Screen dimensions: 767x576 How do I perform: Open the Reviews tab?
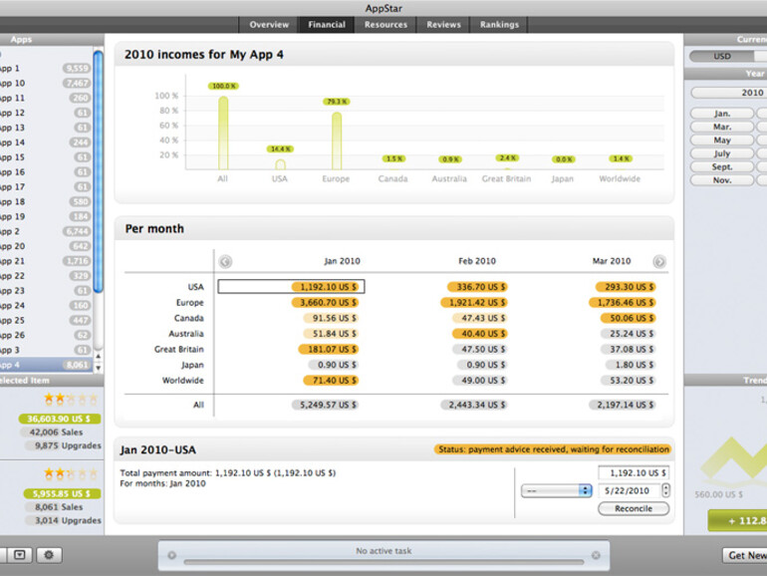coord(443,25)
